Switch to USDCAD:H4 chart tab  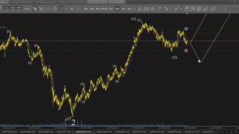click(104, 132)
